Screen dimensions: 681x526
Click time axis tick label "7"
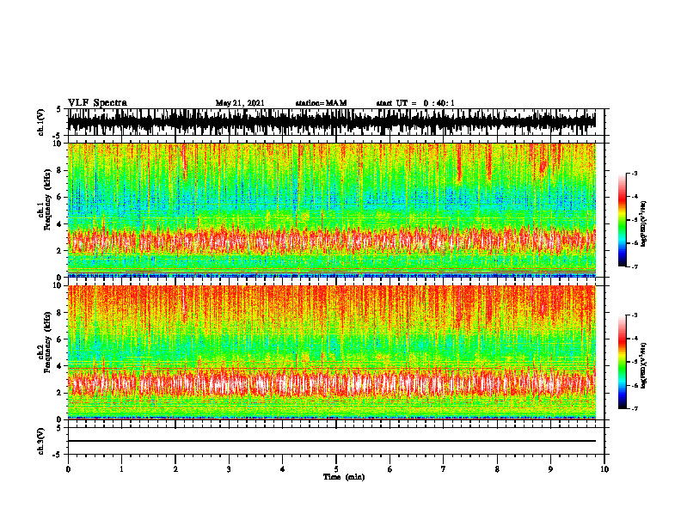[x=444, y=469]
